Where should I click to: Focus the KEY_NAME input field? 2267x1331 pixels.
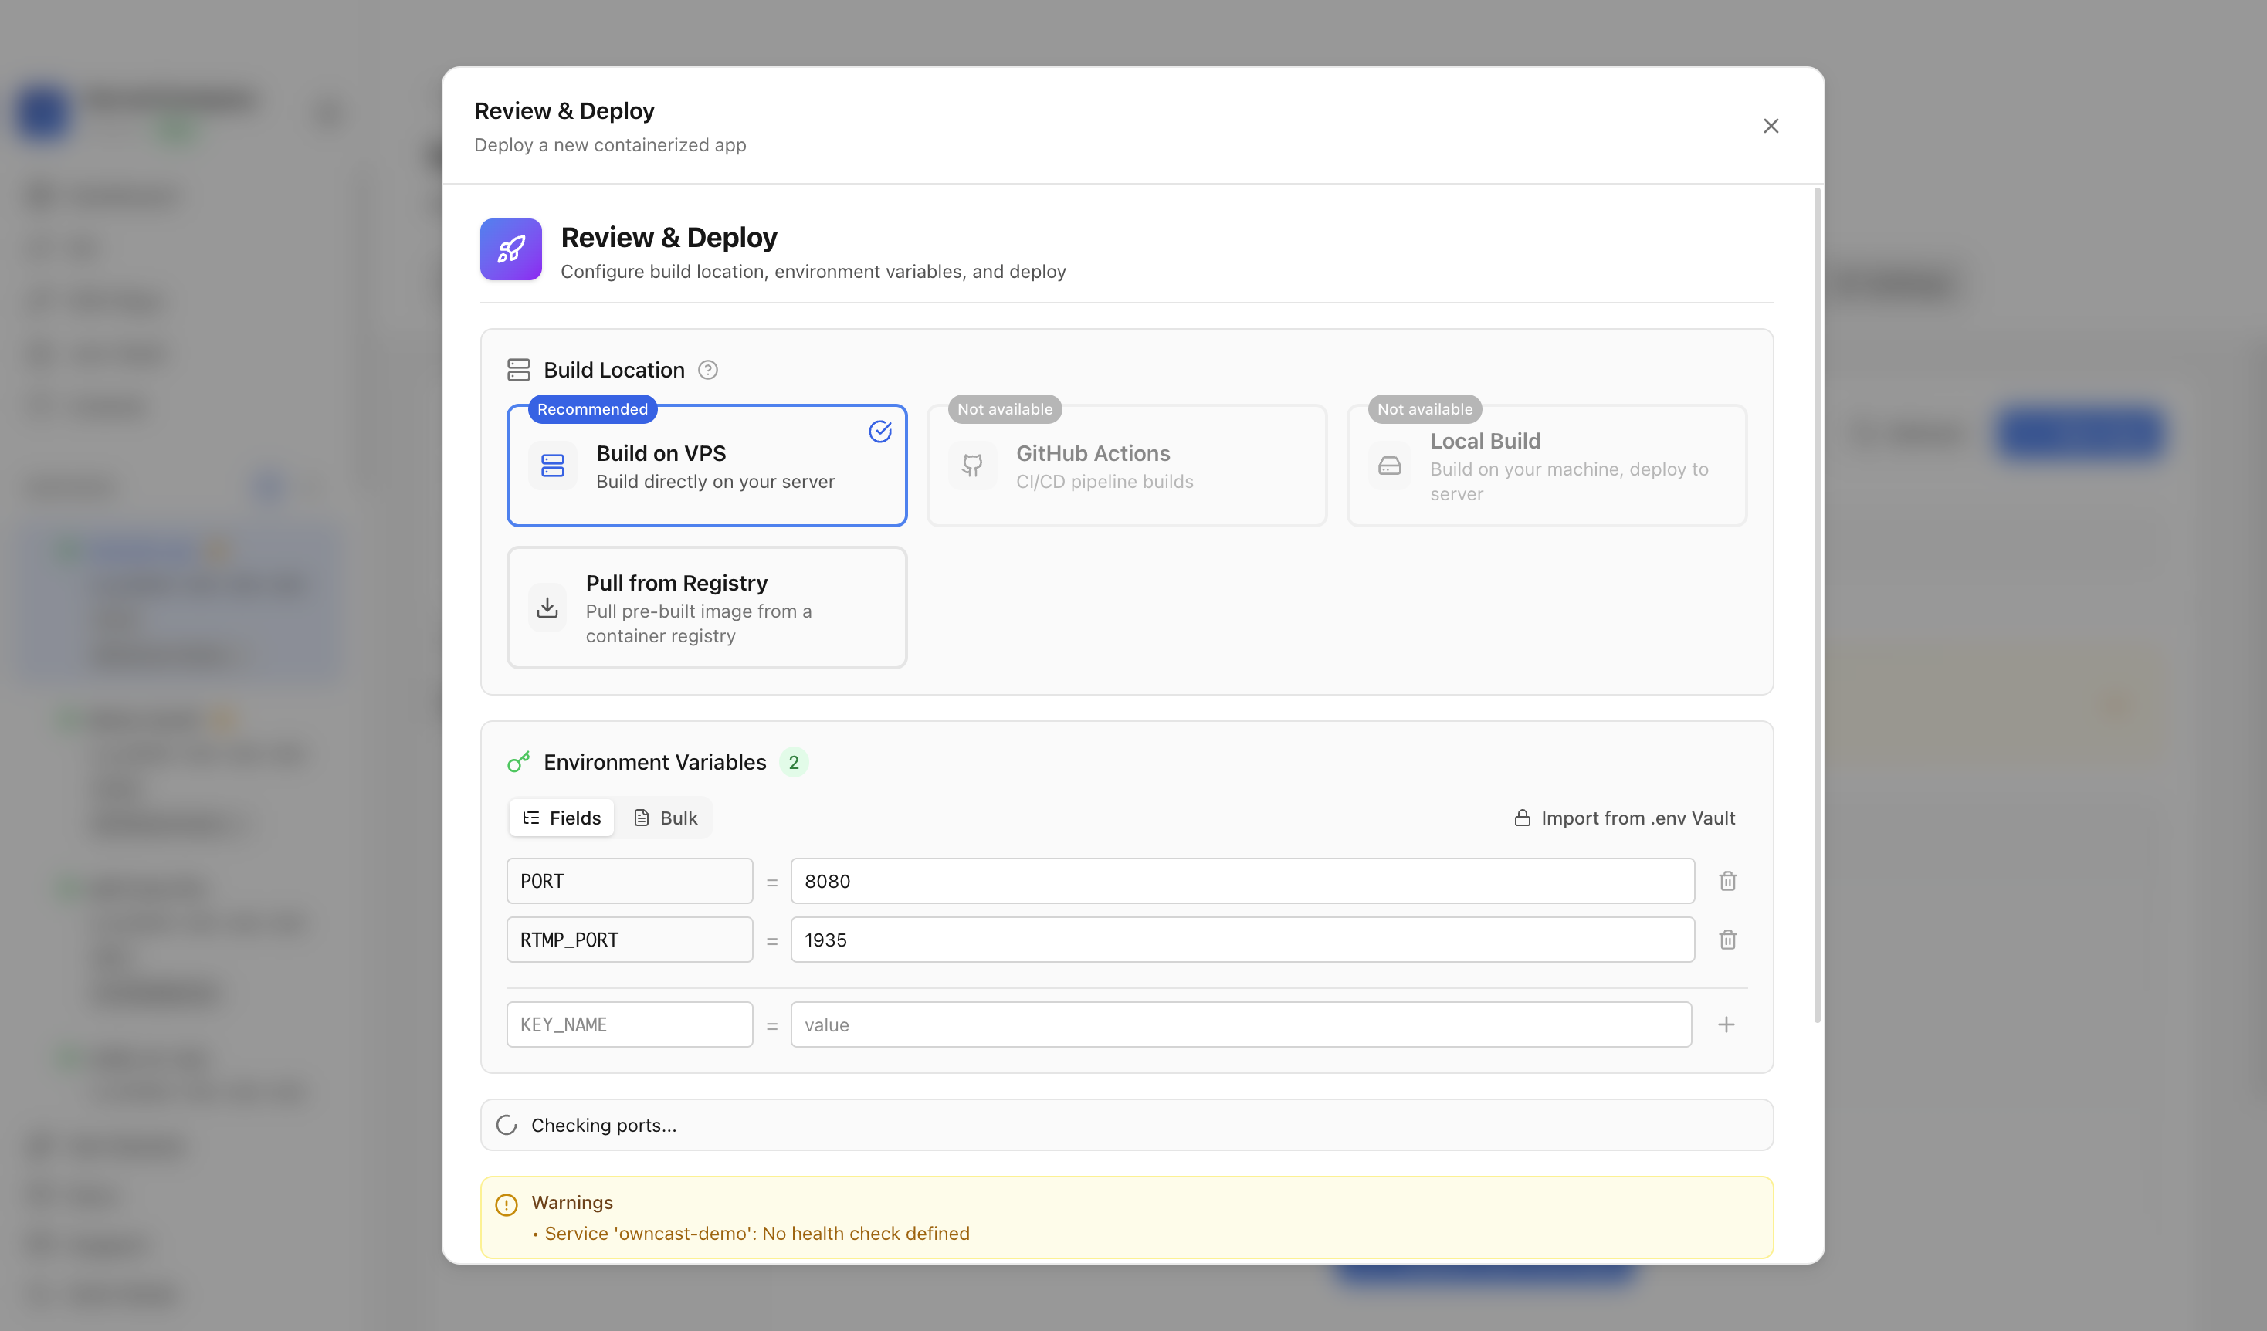click(630, 1024)
